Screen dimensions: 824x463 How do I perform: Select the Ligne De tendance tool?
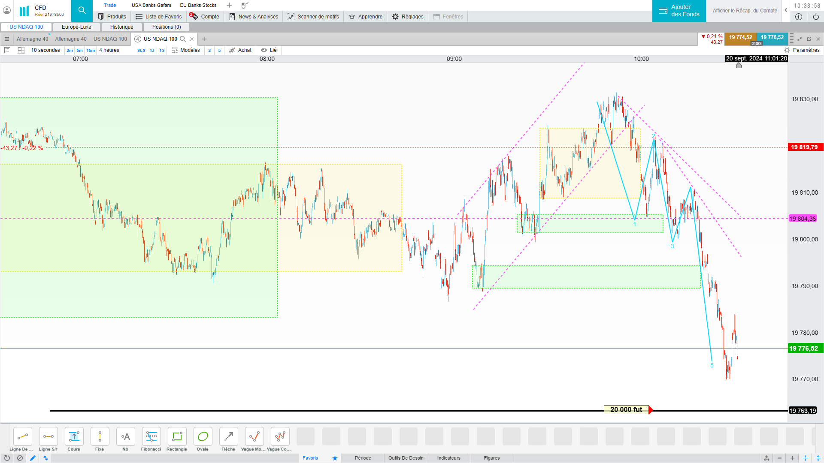(x=22, y=437)
